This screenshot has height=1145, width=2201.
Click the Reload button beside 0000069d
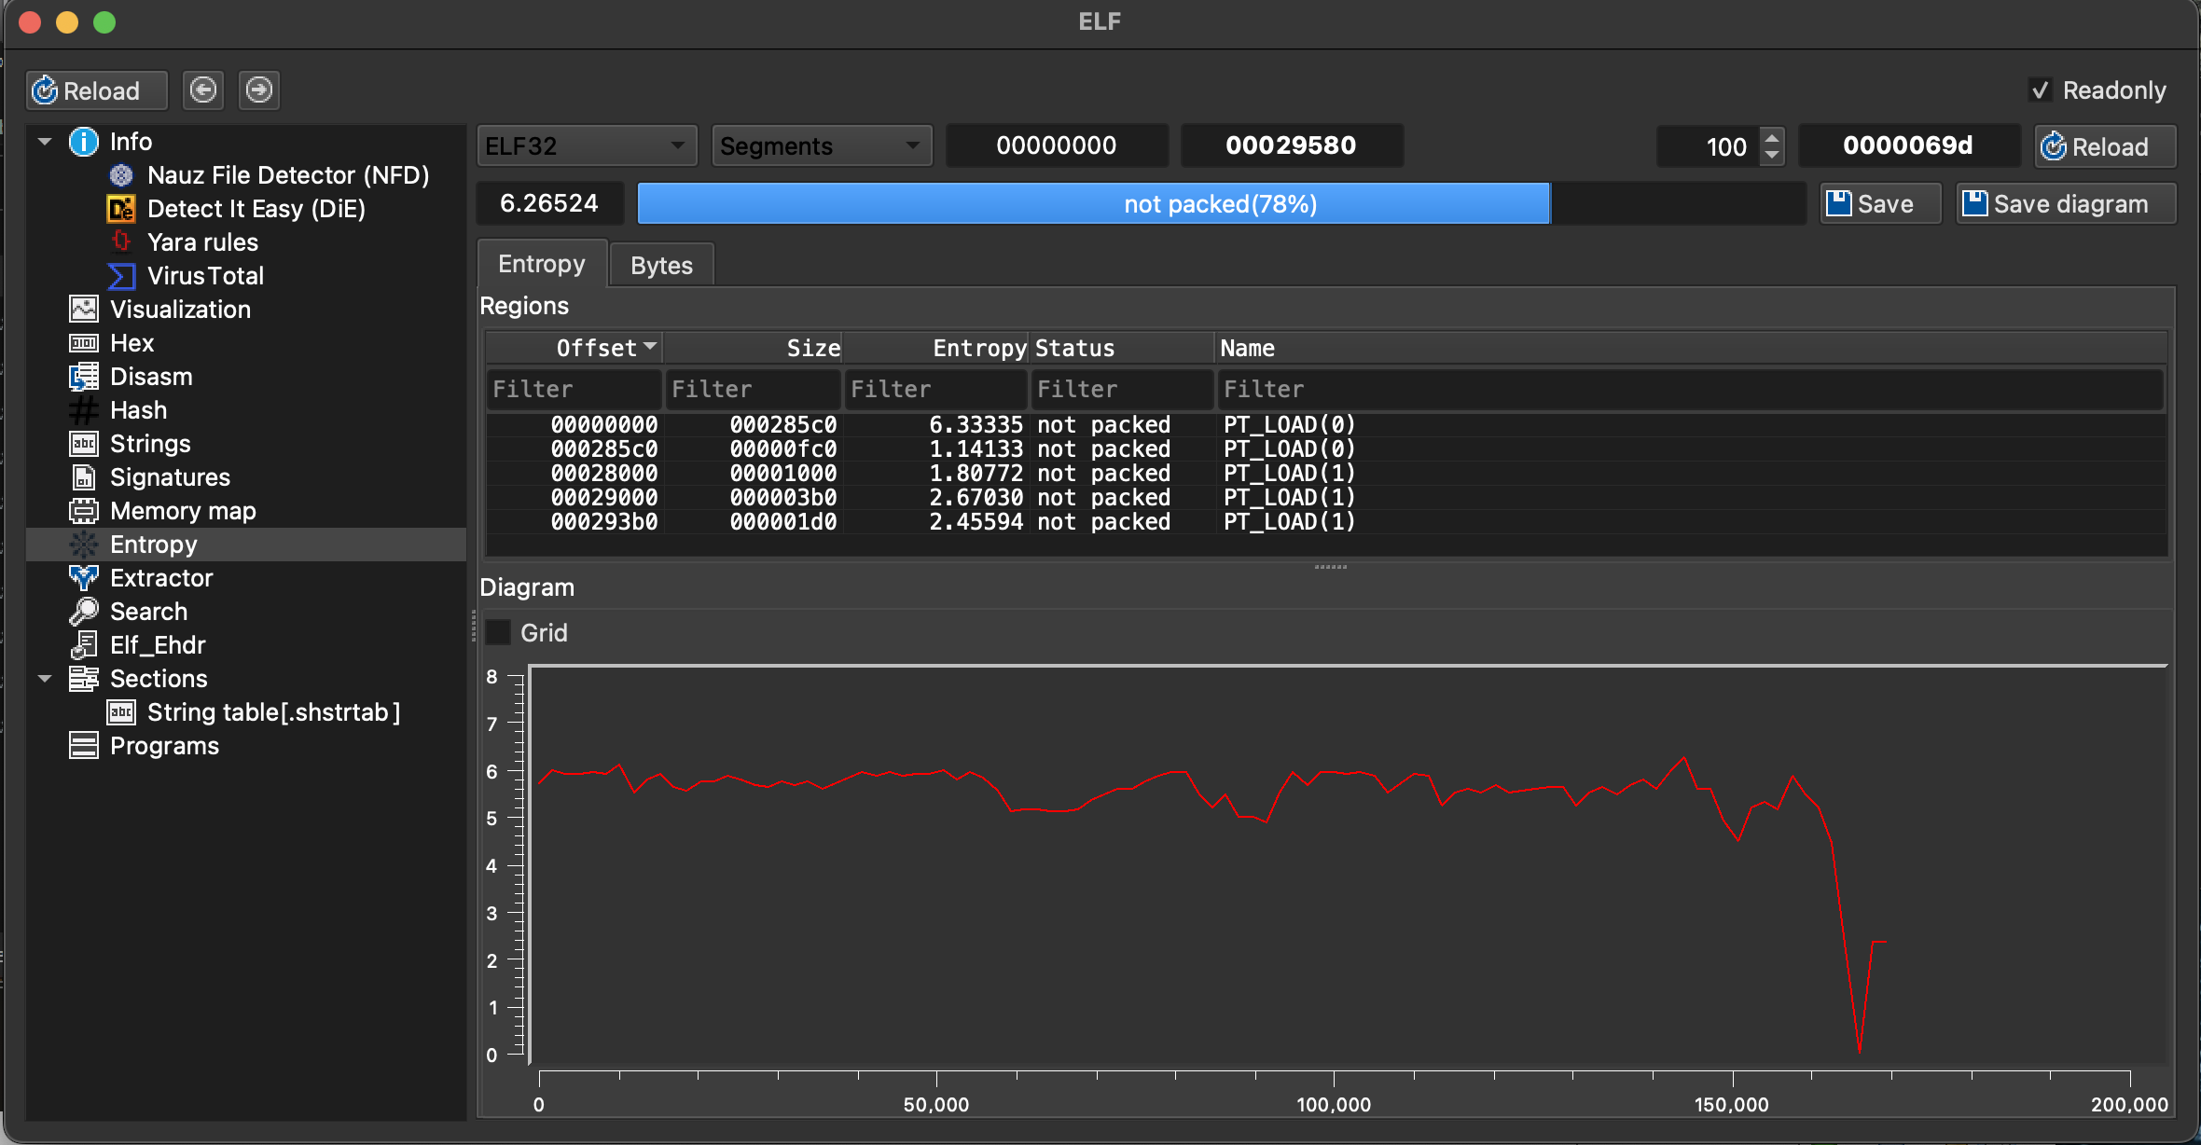click(x=2105, y=146)
